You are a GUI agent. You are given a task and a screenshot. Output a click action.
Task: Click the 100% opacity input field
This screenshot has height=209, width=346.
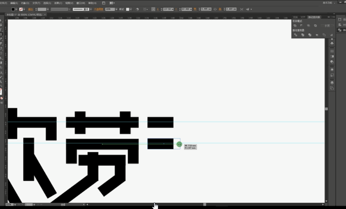point(110,9)
